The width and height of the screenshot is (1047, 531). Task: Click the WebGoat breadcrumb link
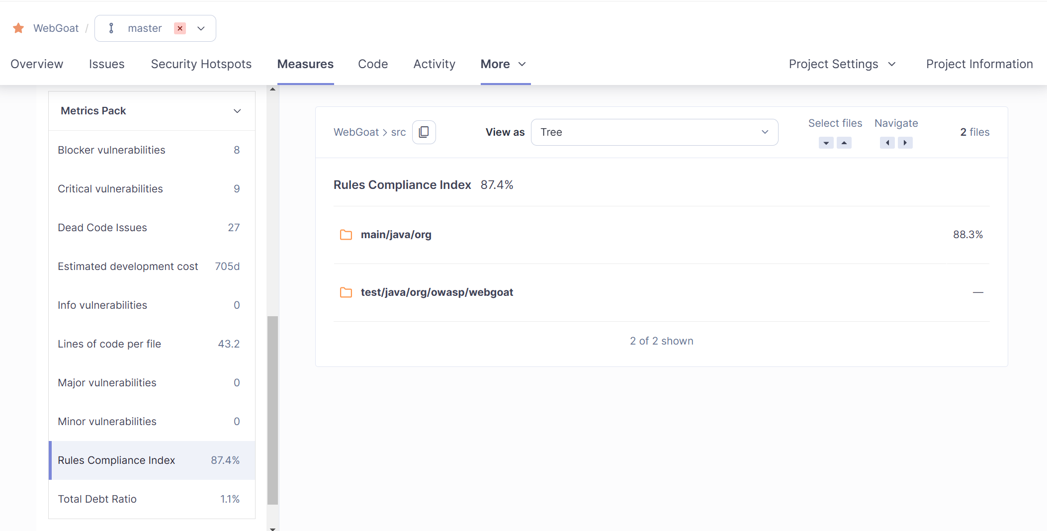coord(356,132)
